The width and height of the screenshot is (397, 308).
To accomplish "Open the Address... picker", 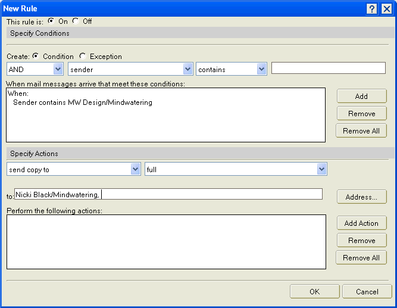I will click(x=361, y=197).
